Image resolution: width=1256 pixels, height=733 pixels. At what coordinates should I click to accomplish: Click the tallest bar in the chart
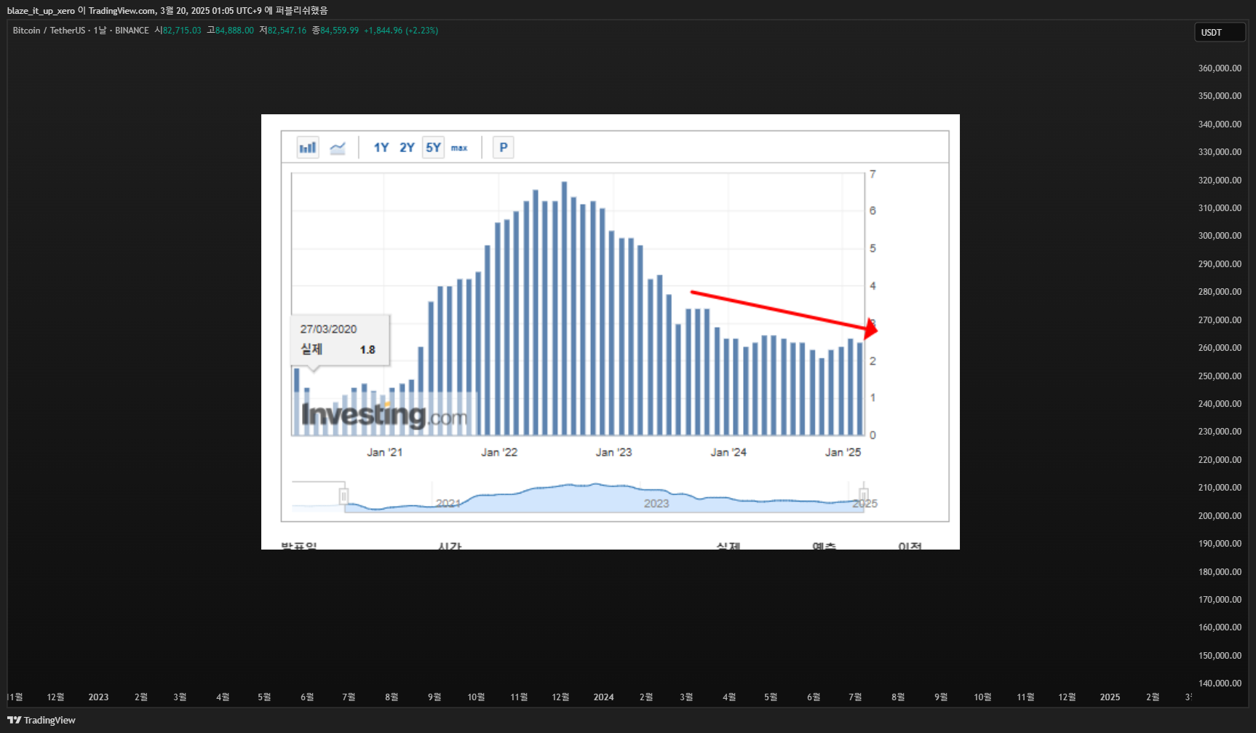564,309
